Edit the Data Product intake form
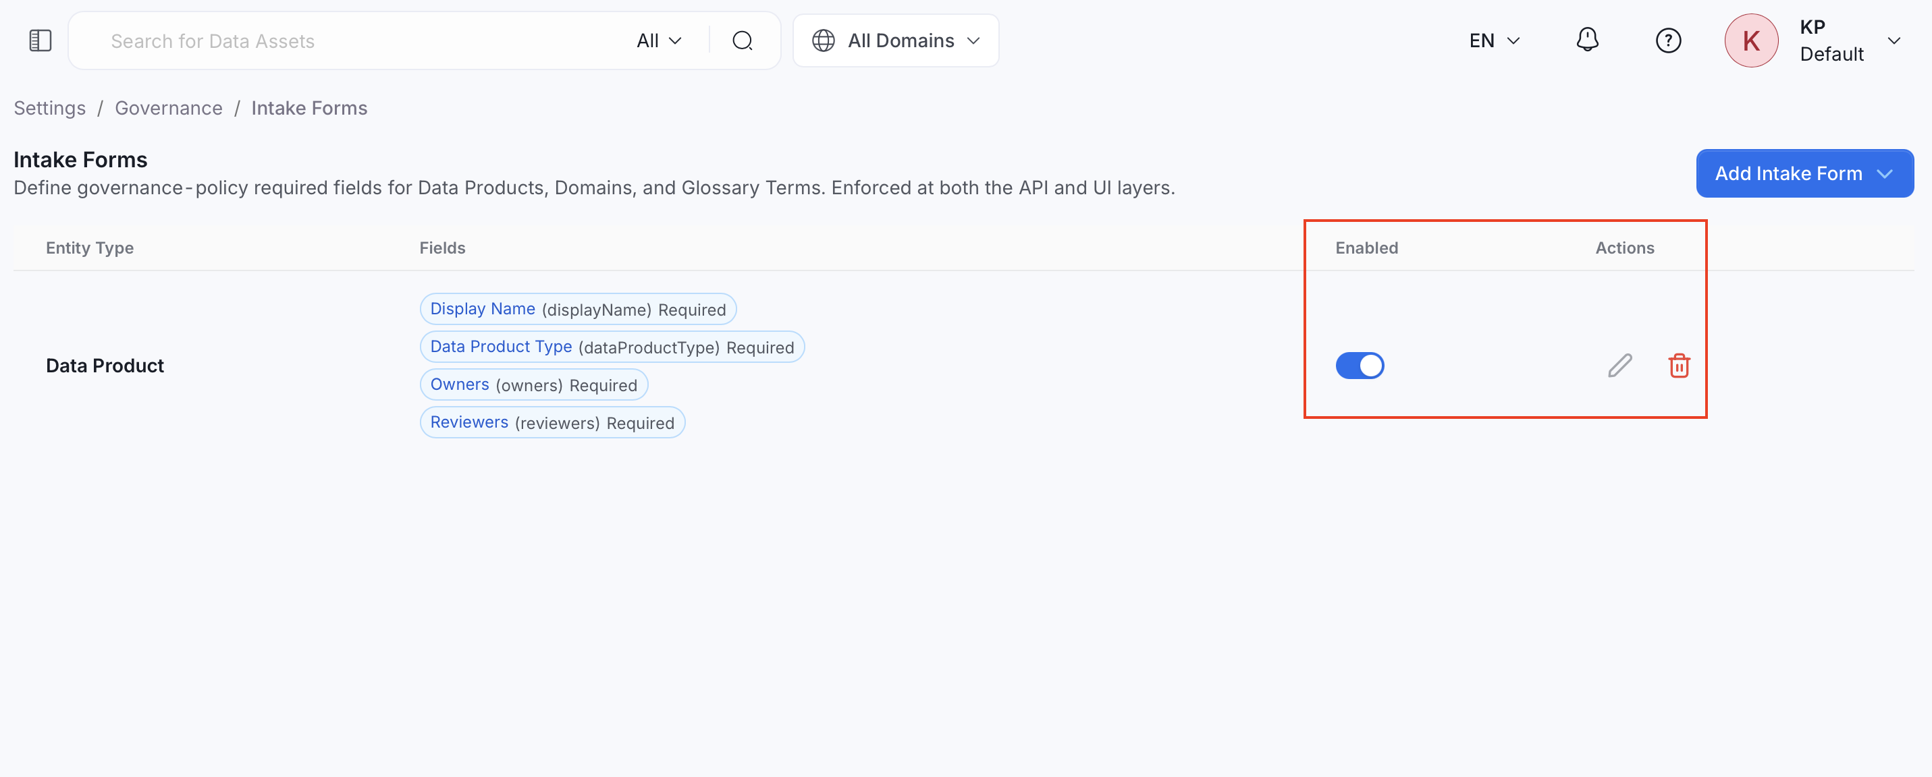1932x777 pixels. (1620, 366)
